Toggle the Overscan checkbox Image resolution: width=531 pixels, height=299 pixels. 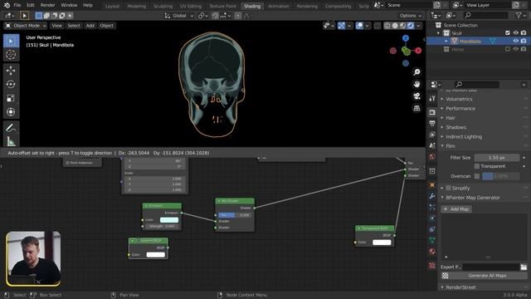477,176
